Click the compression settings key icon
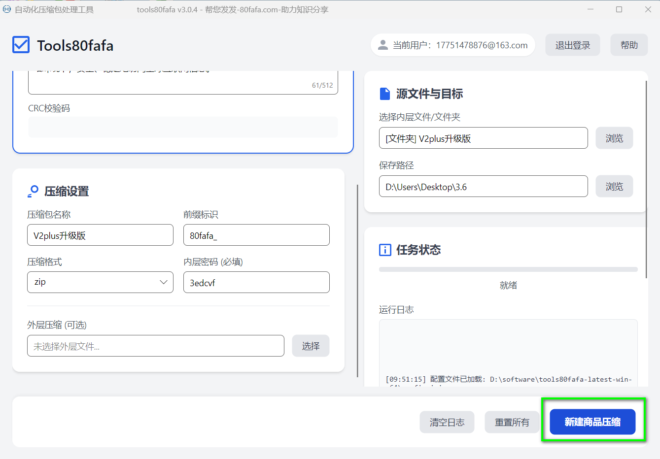The height and width of the screenshot is (459, 660). (x=33, y=191)
